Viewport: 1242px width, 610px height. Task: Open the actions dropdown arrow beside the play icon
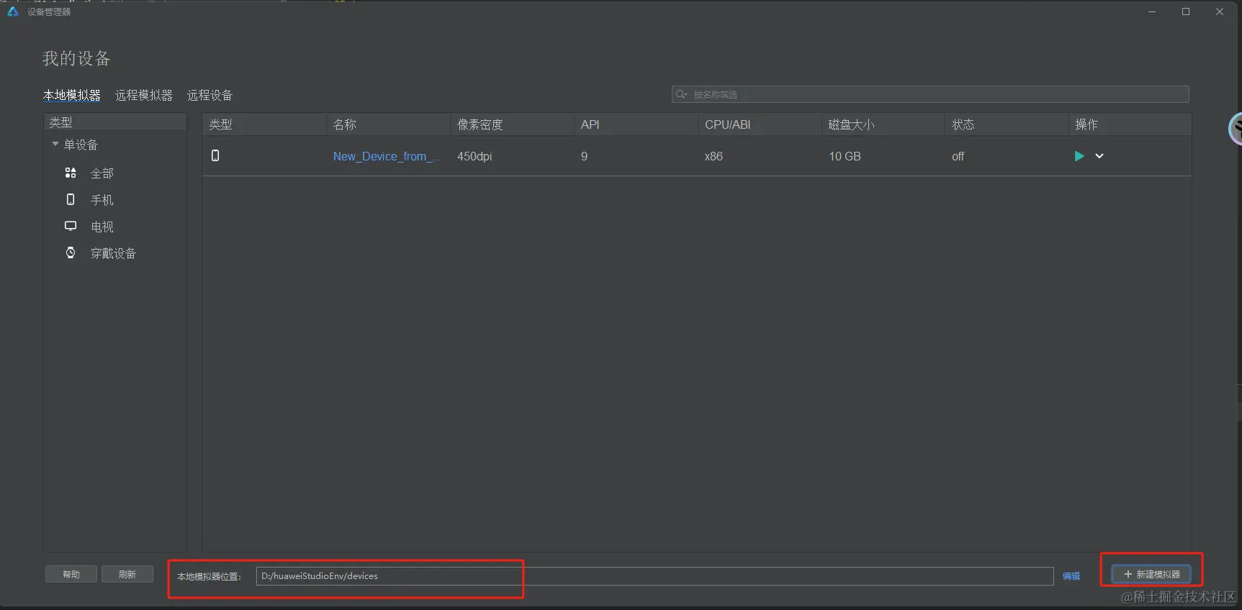tap(1099, 156)
